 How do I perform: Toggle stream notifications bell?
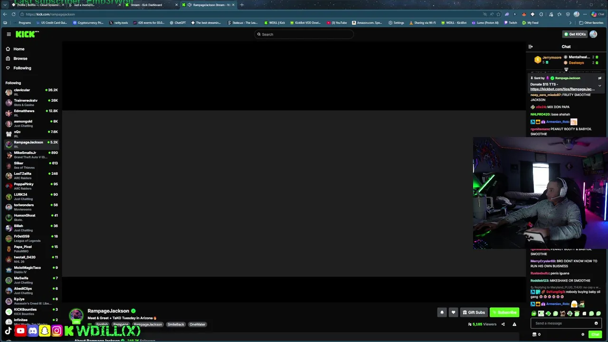click(442, 312)
